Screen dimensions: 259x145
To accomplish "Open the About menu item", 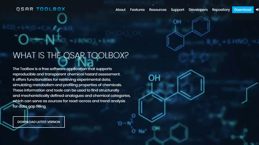I will 120,10.
